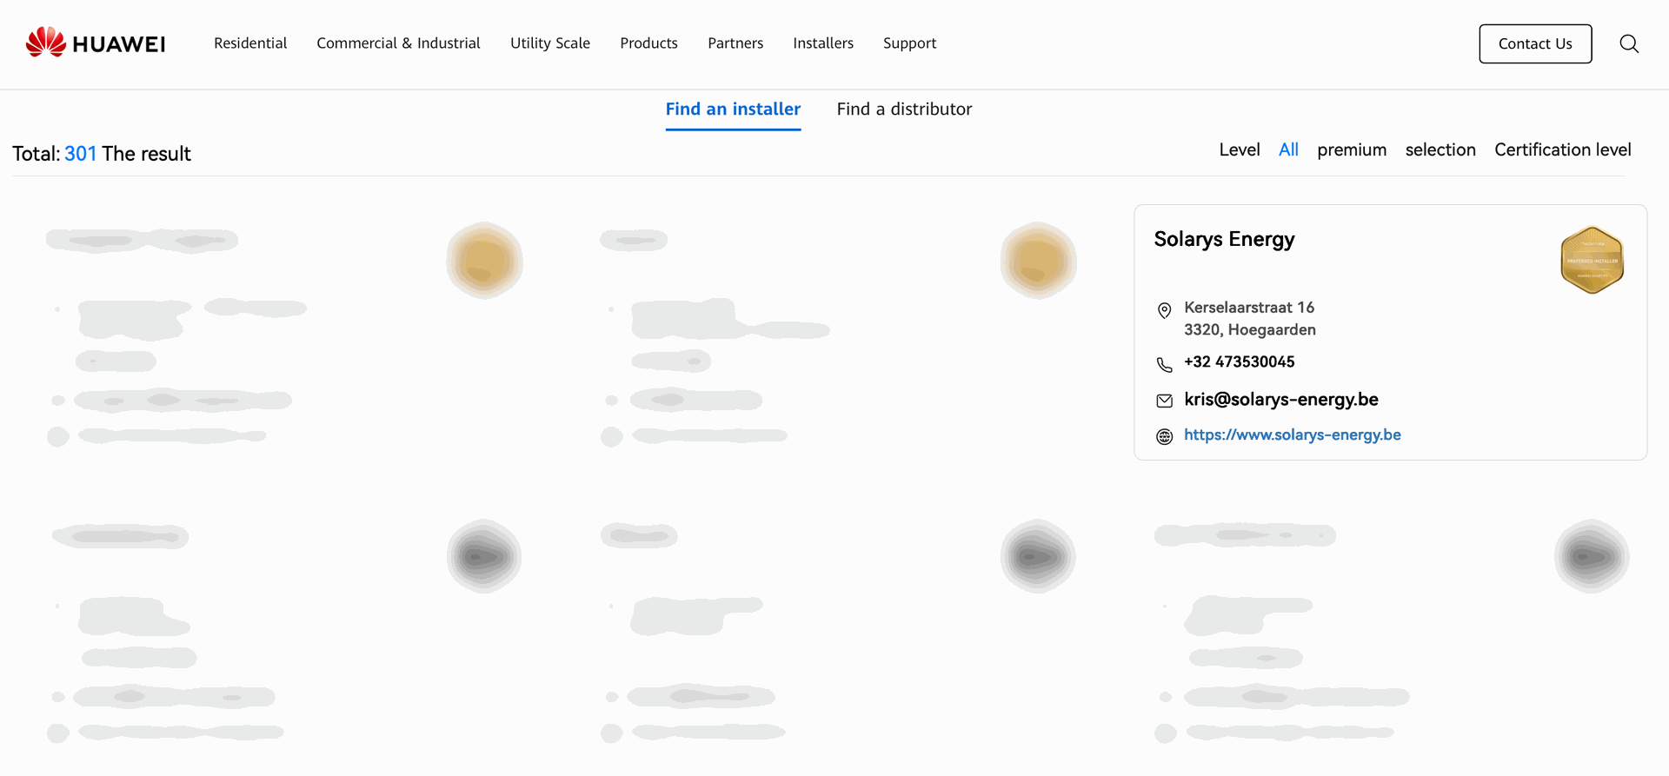Select the All level filter
Viewport: 1669px width, 776px height.
[1288, 150]
